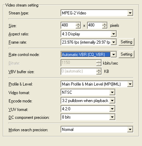Decrease the height size value
The image size is (142, 146).
pyautogui.click(x=105, y=27)
